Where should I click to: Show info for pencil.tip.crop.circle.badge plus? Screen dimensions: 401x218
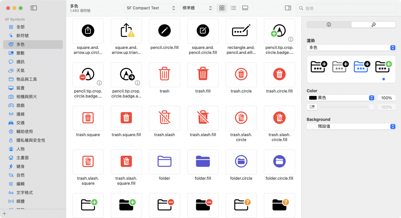(x=290, y=39)
